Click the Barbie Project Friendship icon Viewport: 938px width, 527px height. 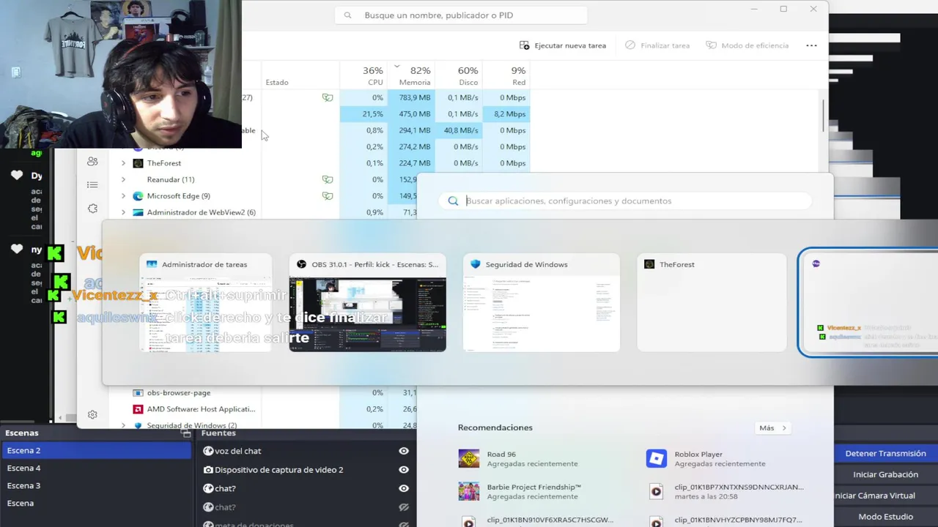pos(469,491)
